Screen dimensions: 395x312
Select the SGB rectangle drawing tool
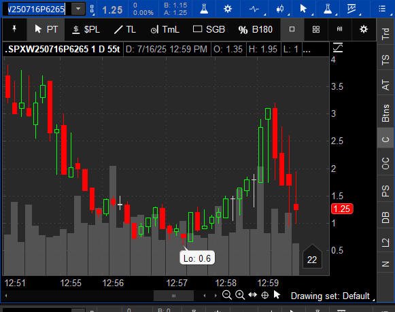(x=209, y=29)
